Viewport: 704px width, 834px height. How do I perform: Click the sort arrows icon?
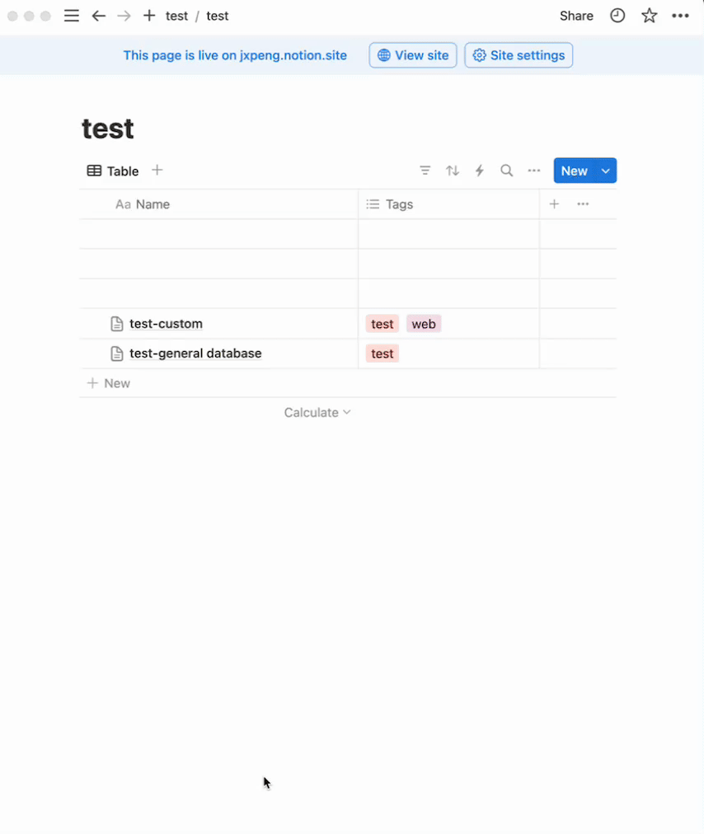point(453,171)
